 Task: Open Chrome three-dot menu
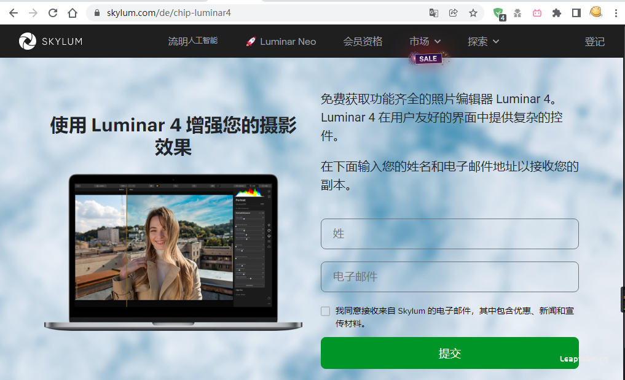click(616, 13)
